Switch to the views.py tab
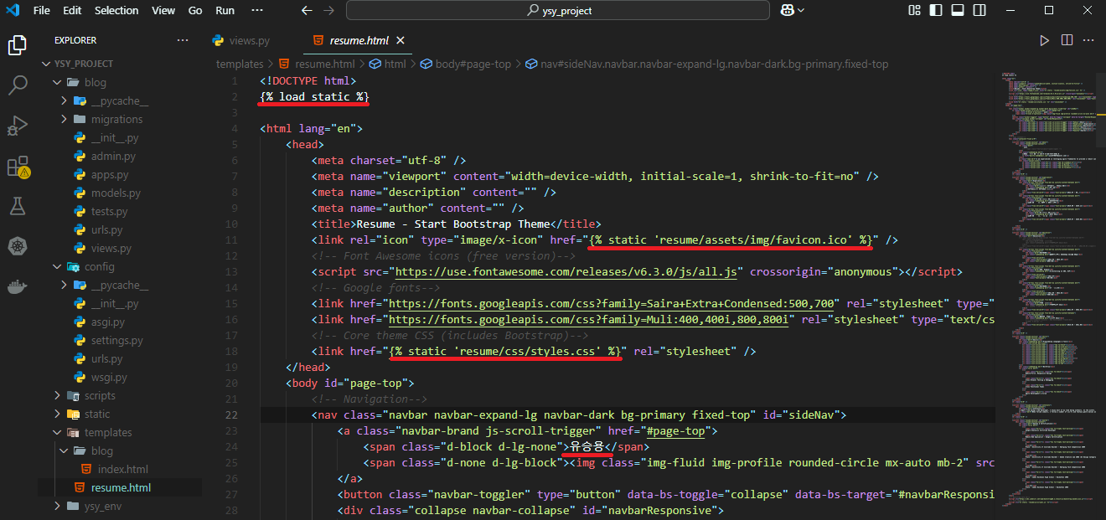Screen dimensions: 1106x520 (x=249, y=40)
